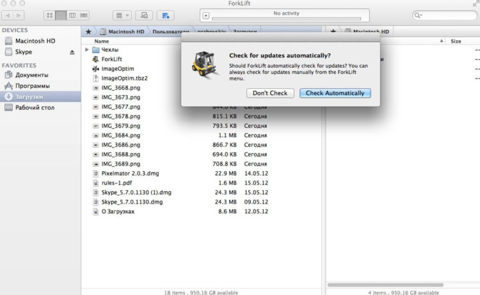Image resolution: width=480 pixels, height=295 pixels.
Task: Sort by the Size column in right pane
Action: 456,42
